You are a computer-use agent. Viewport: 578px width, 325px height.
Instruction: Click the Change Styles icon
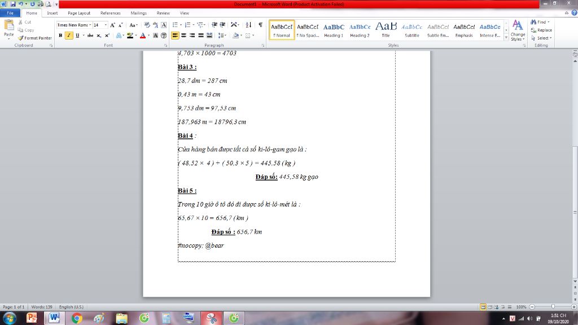point(518,30)
